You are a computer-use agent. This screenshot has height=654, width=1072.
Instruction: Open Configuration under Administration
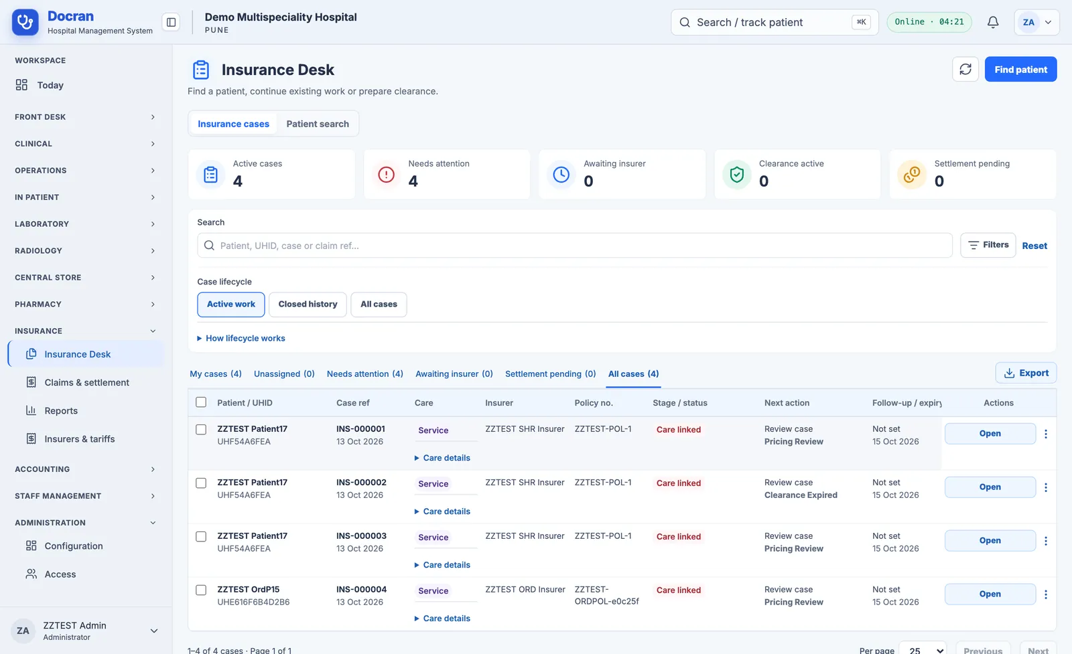tap(73, 546)
